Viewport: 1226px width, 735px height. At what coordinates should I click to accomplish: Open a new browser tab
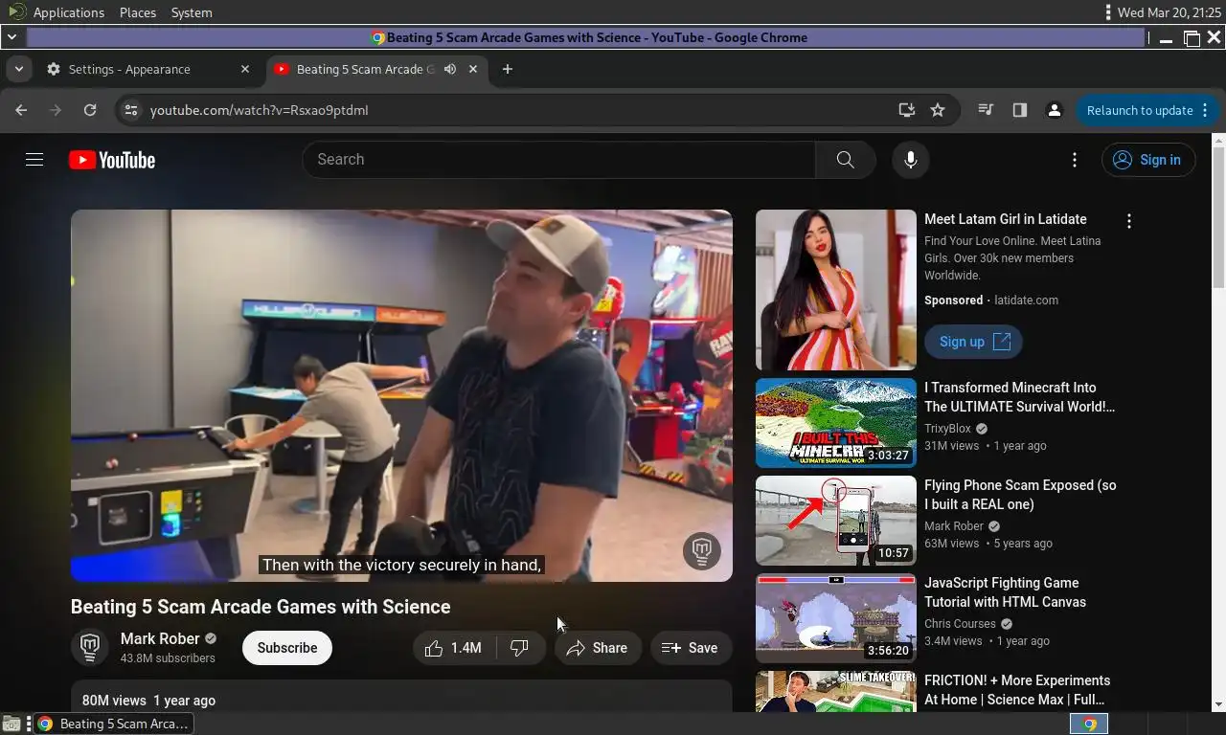click(x=508, y=69)
